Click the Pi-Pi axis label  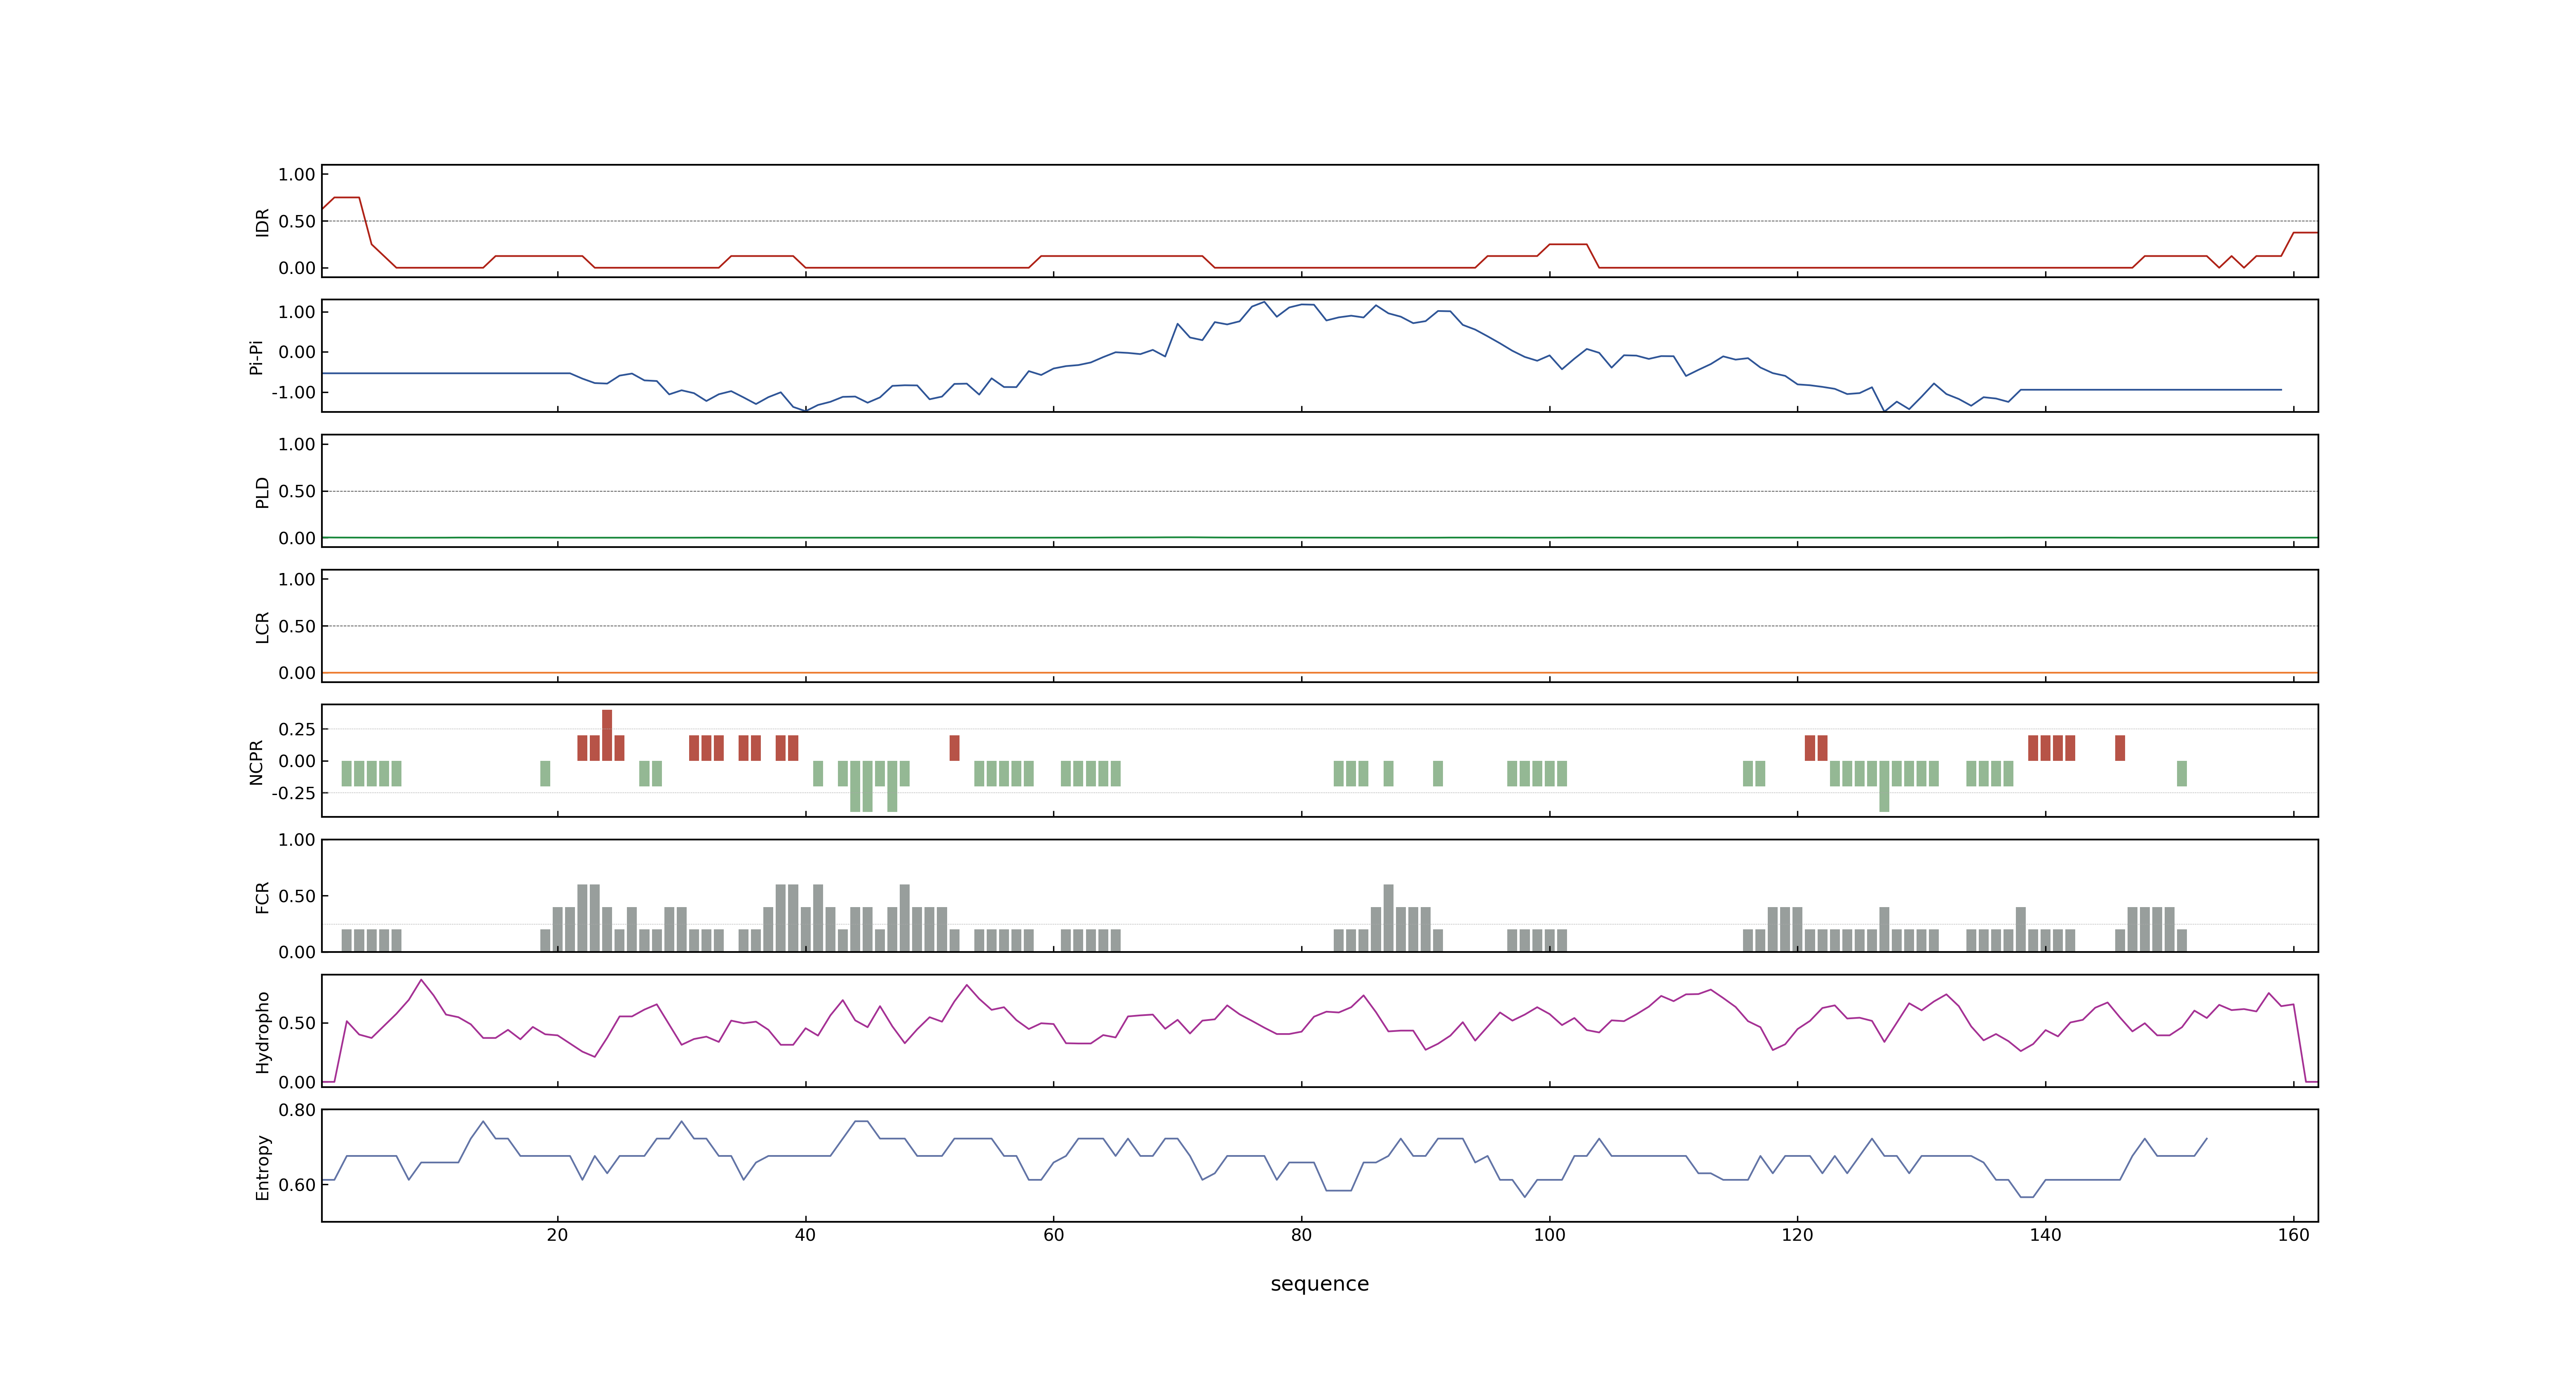(x=256, y=357)
